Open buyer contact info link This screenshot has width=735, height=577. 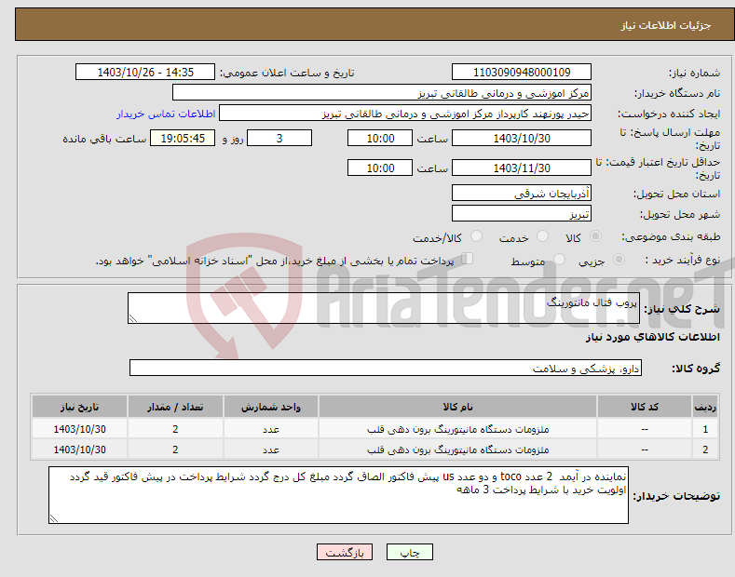(166, 114)
